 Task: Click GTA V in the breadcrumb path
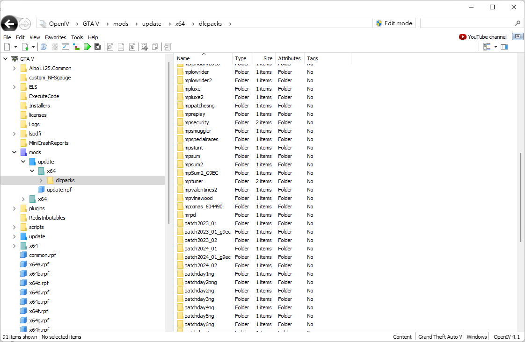click(x=91, y=24)
